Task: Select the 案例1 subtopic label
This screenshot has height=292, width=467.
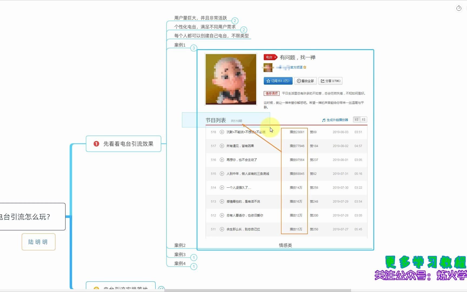Action: pos(180,45)
